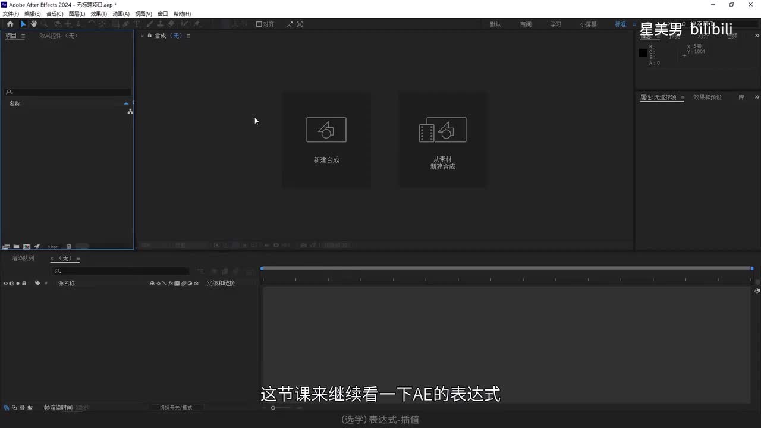
Task: Click the fx effects switch column header
Action: pyautogui.click(x=171, y=283)
